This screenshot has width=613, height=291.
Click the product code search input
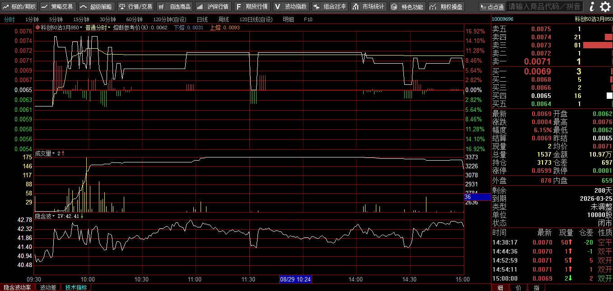[544, 7]
